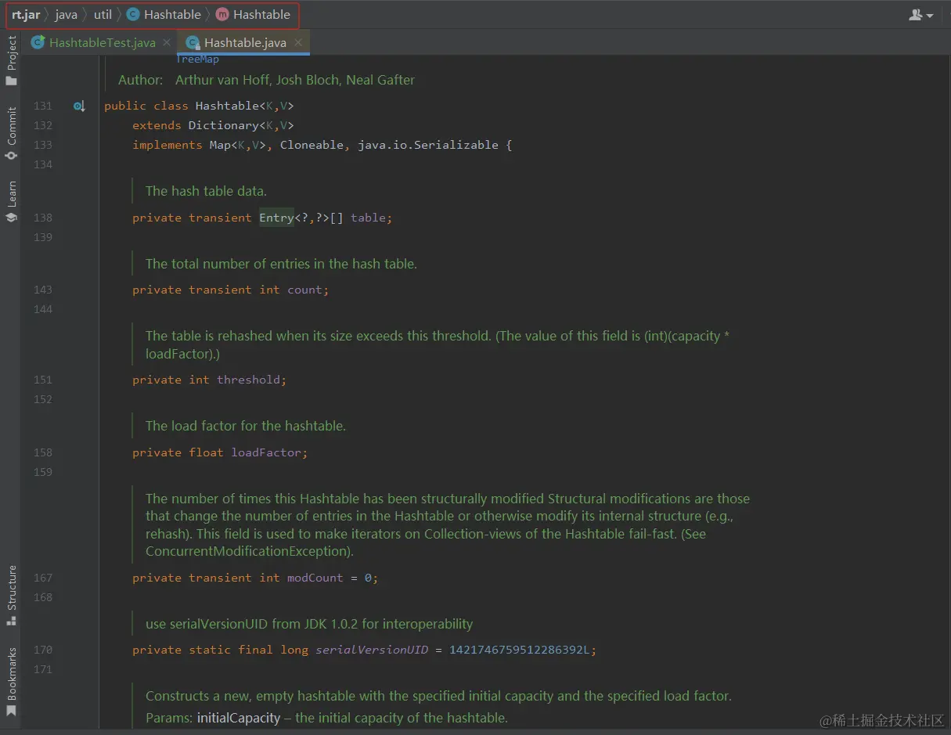This screenshot has height=735, width=951.
Task: Click Hashtable class breadcrumb
Action: (164, 15)
